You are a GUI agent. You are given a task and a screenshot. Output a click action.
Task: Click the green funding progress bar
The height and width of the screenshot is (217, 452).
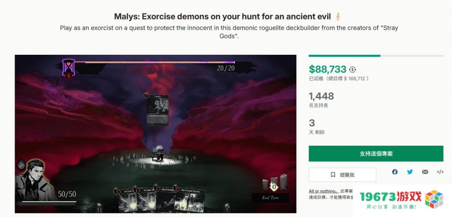point(376,56)
